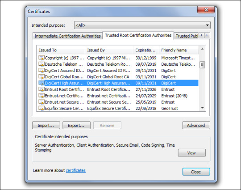Viewport: 241px width, 190px height.
Task: Open the Intended purpose dropdown
Action: tap(142, 25)
